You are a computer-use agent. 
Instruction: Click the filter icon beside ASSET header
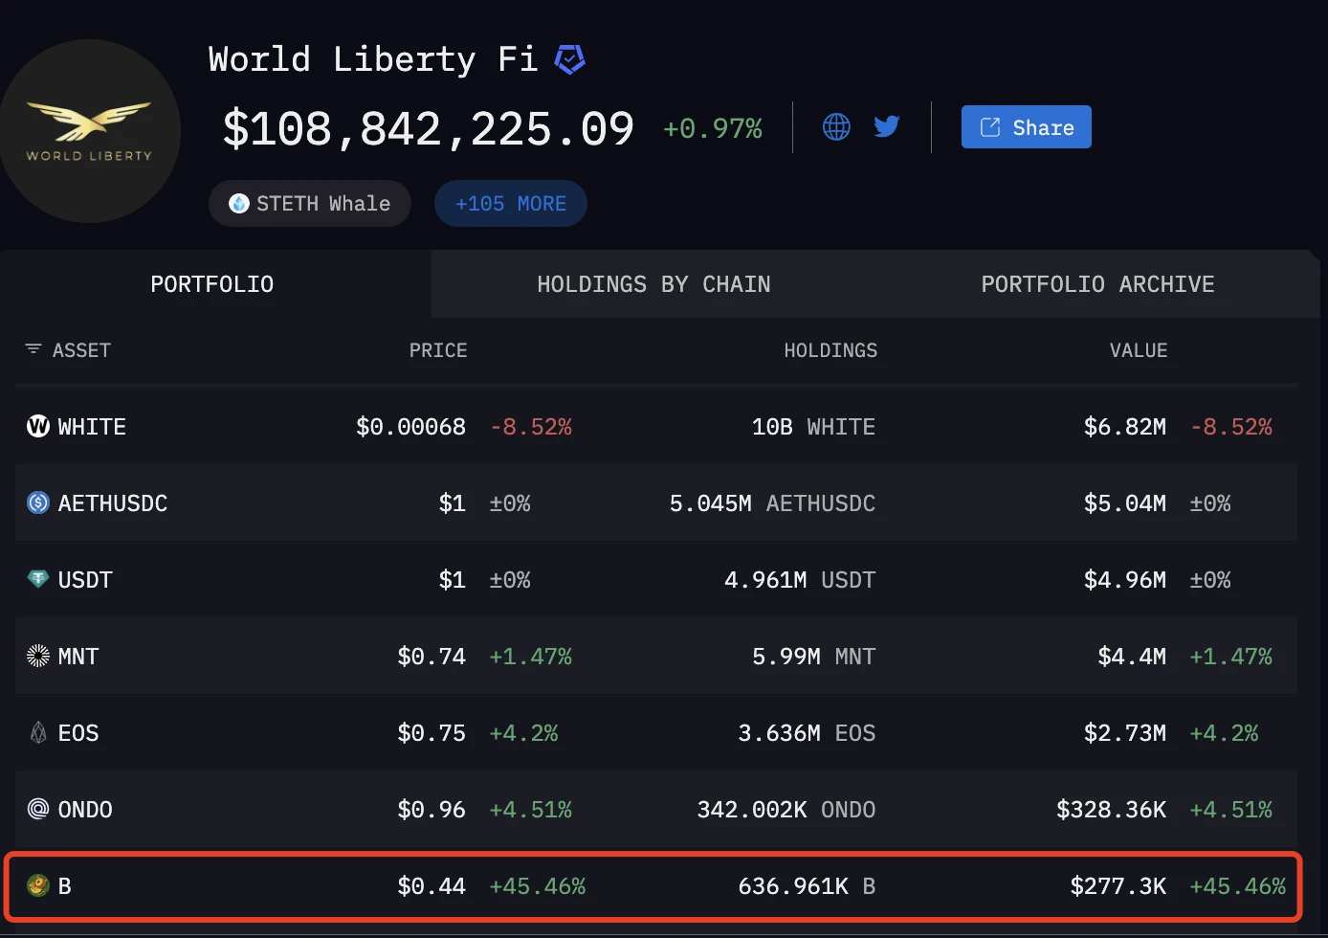tap(33, 350)
